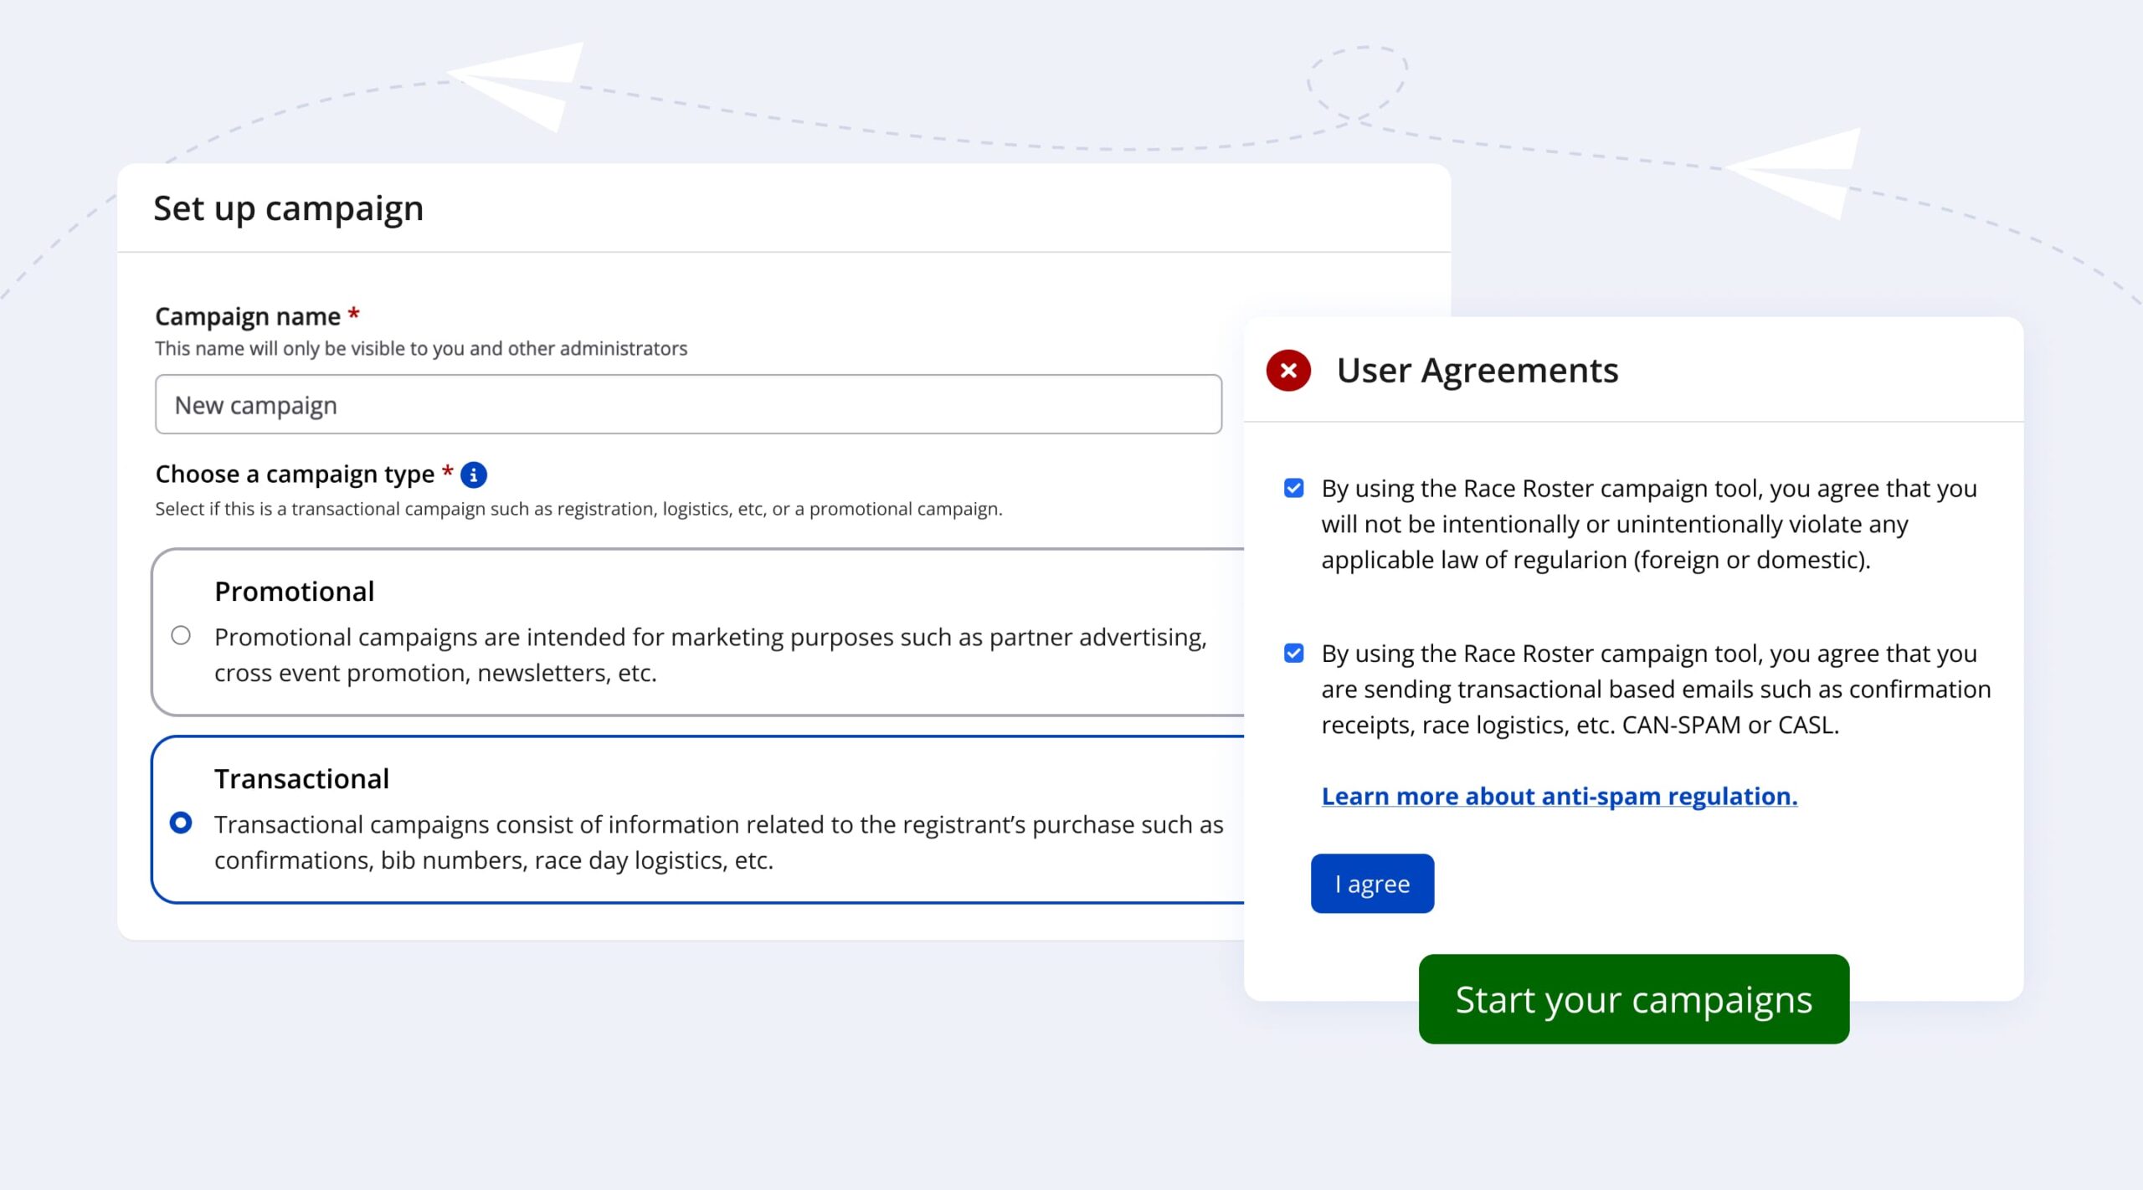
Task: Click the first agreement's label text
Action: [1647, 525]
